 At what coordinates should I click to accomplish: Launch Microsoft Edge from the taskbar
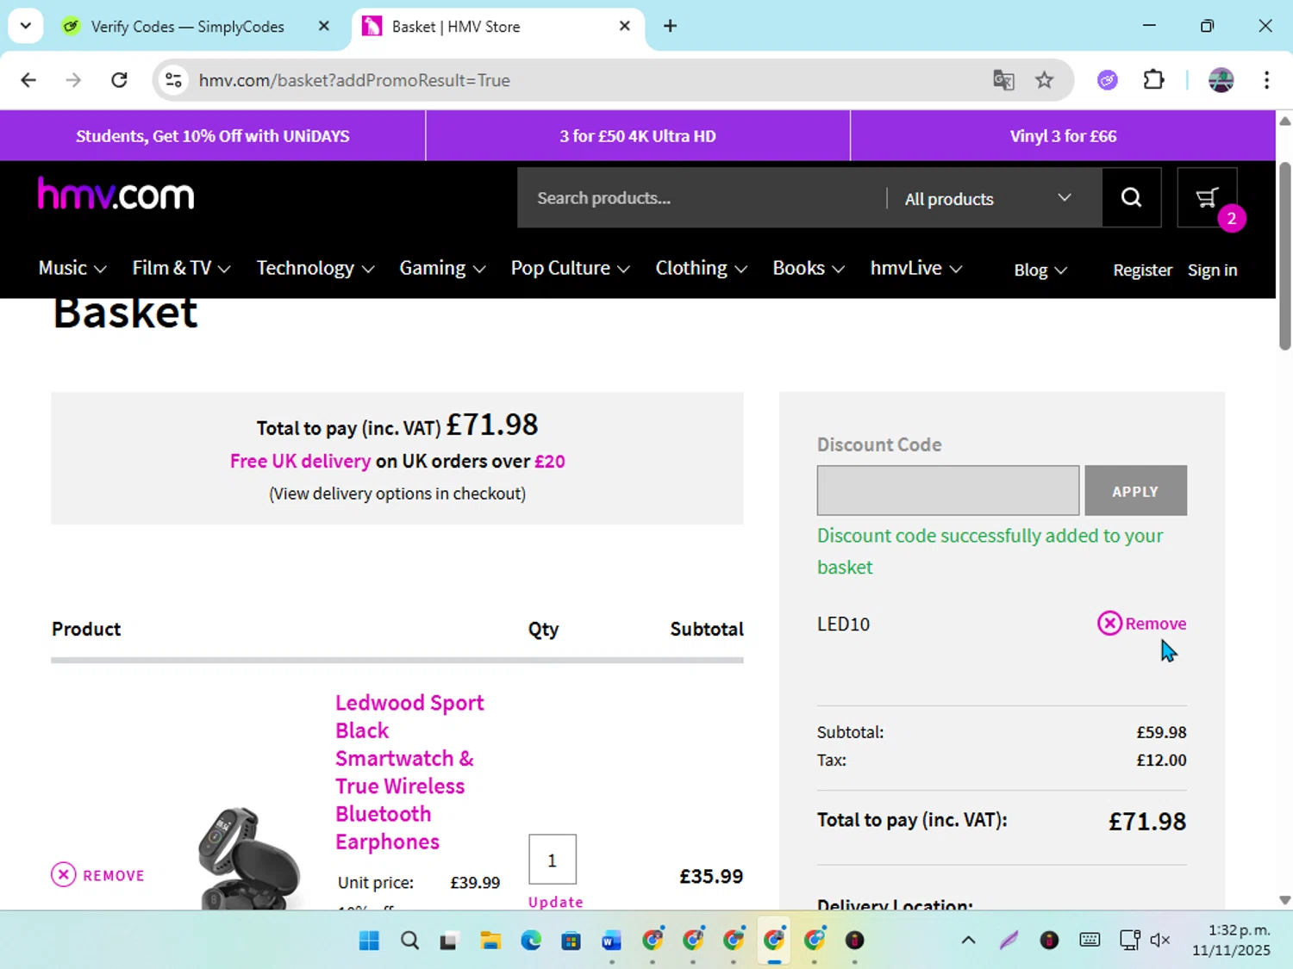coord(531,940)
